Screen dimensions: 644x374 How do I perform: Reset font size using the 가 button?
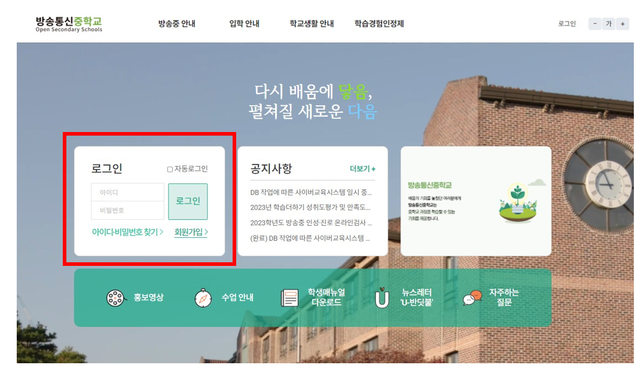click(609, 24)
